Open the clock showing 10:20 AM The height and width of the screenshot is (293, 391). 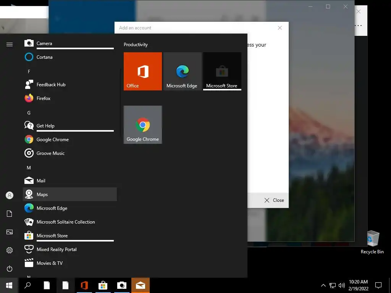click(358, 285)
